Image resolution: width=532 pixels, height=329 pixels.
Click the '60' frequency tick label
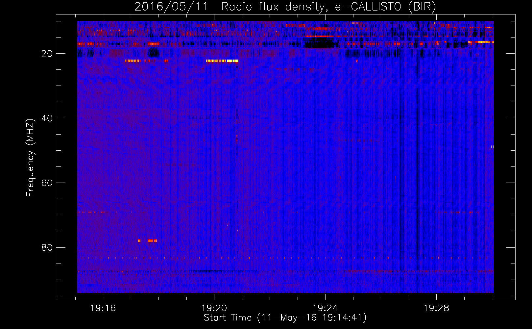pos(47,183)
